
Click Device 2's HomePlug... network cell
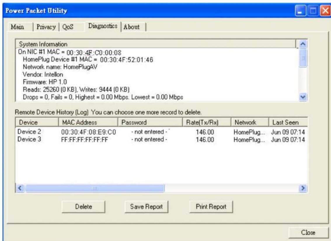pyautogui.click(x=249, y=132)
